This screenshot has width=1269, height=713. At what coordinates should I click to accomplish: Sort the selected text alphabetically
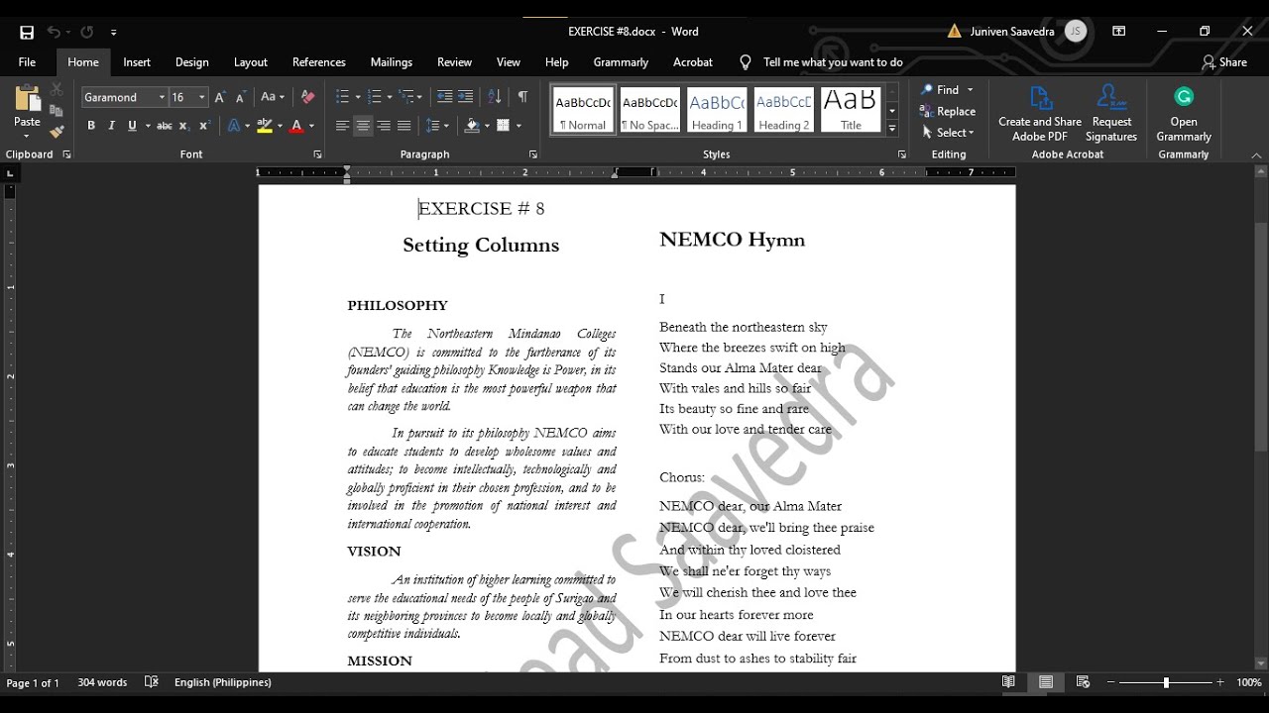494,97
